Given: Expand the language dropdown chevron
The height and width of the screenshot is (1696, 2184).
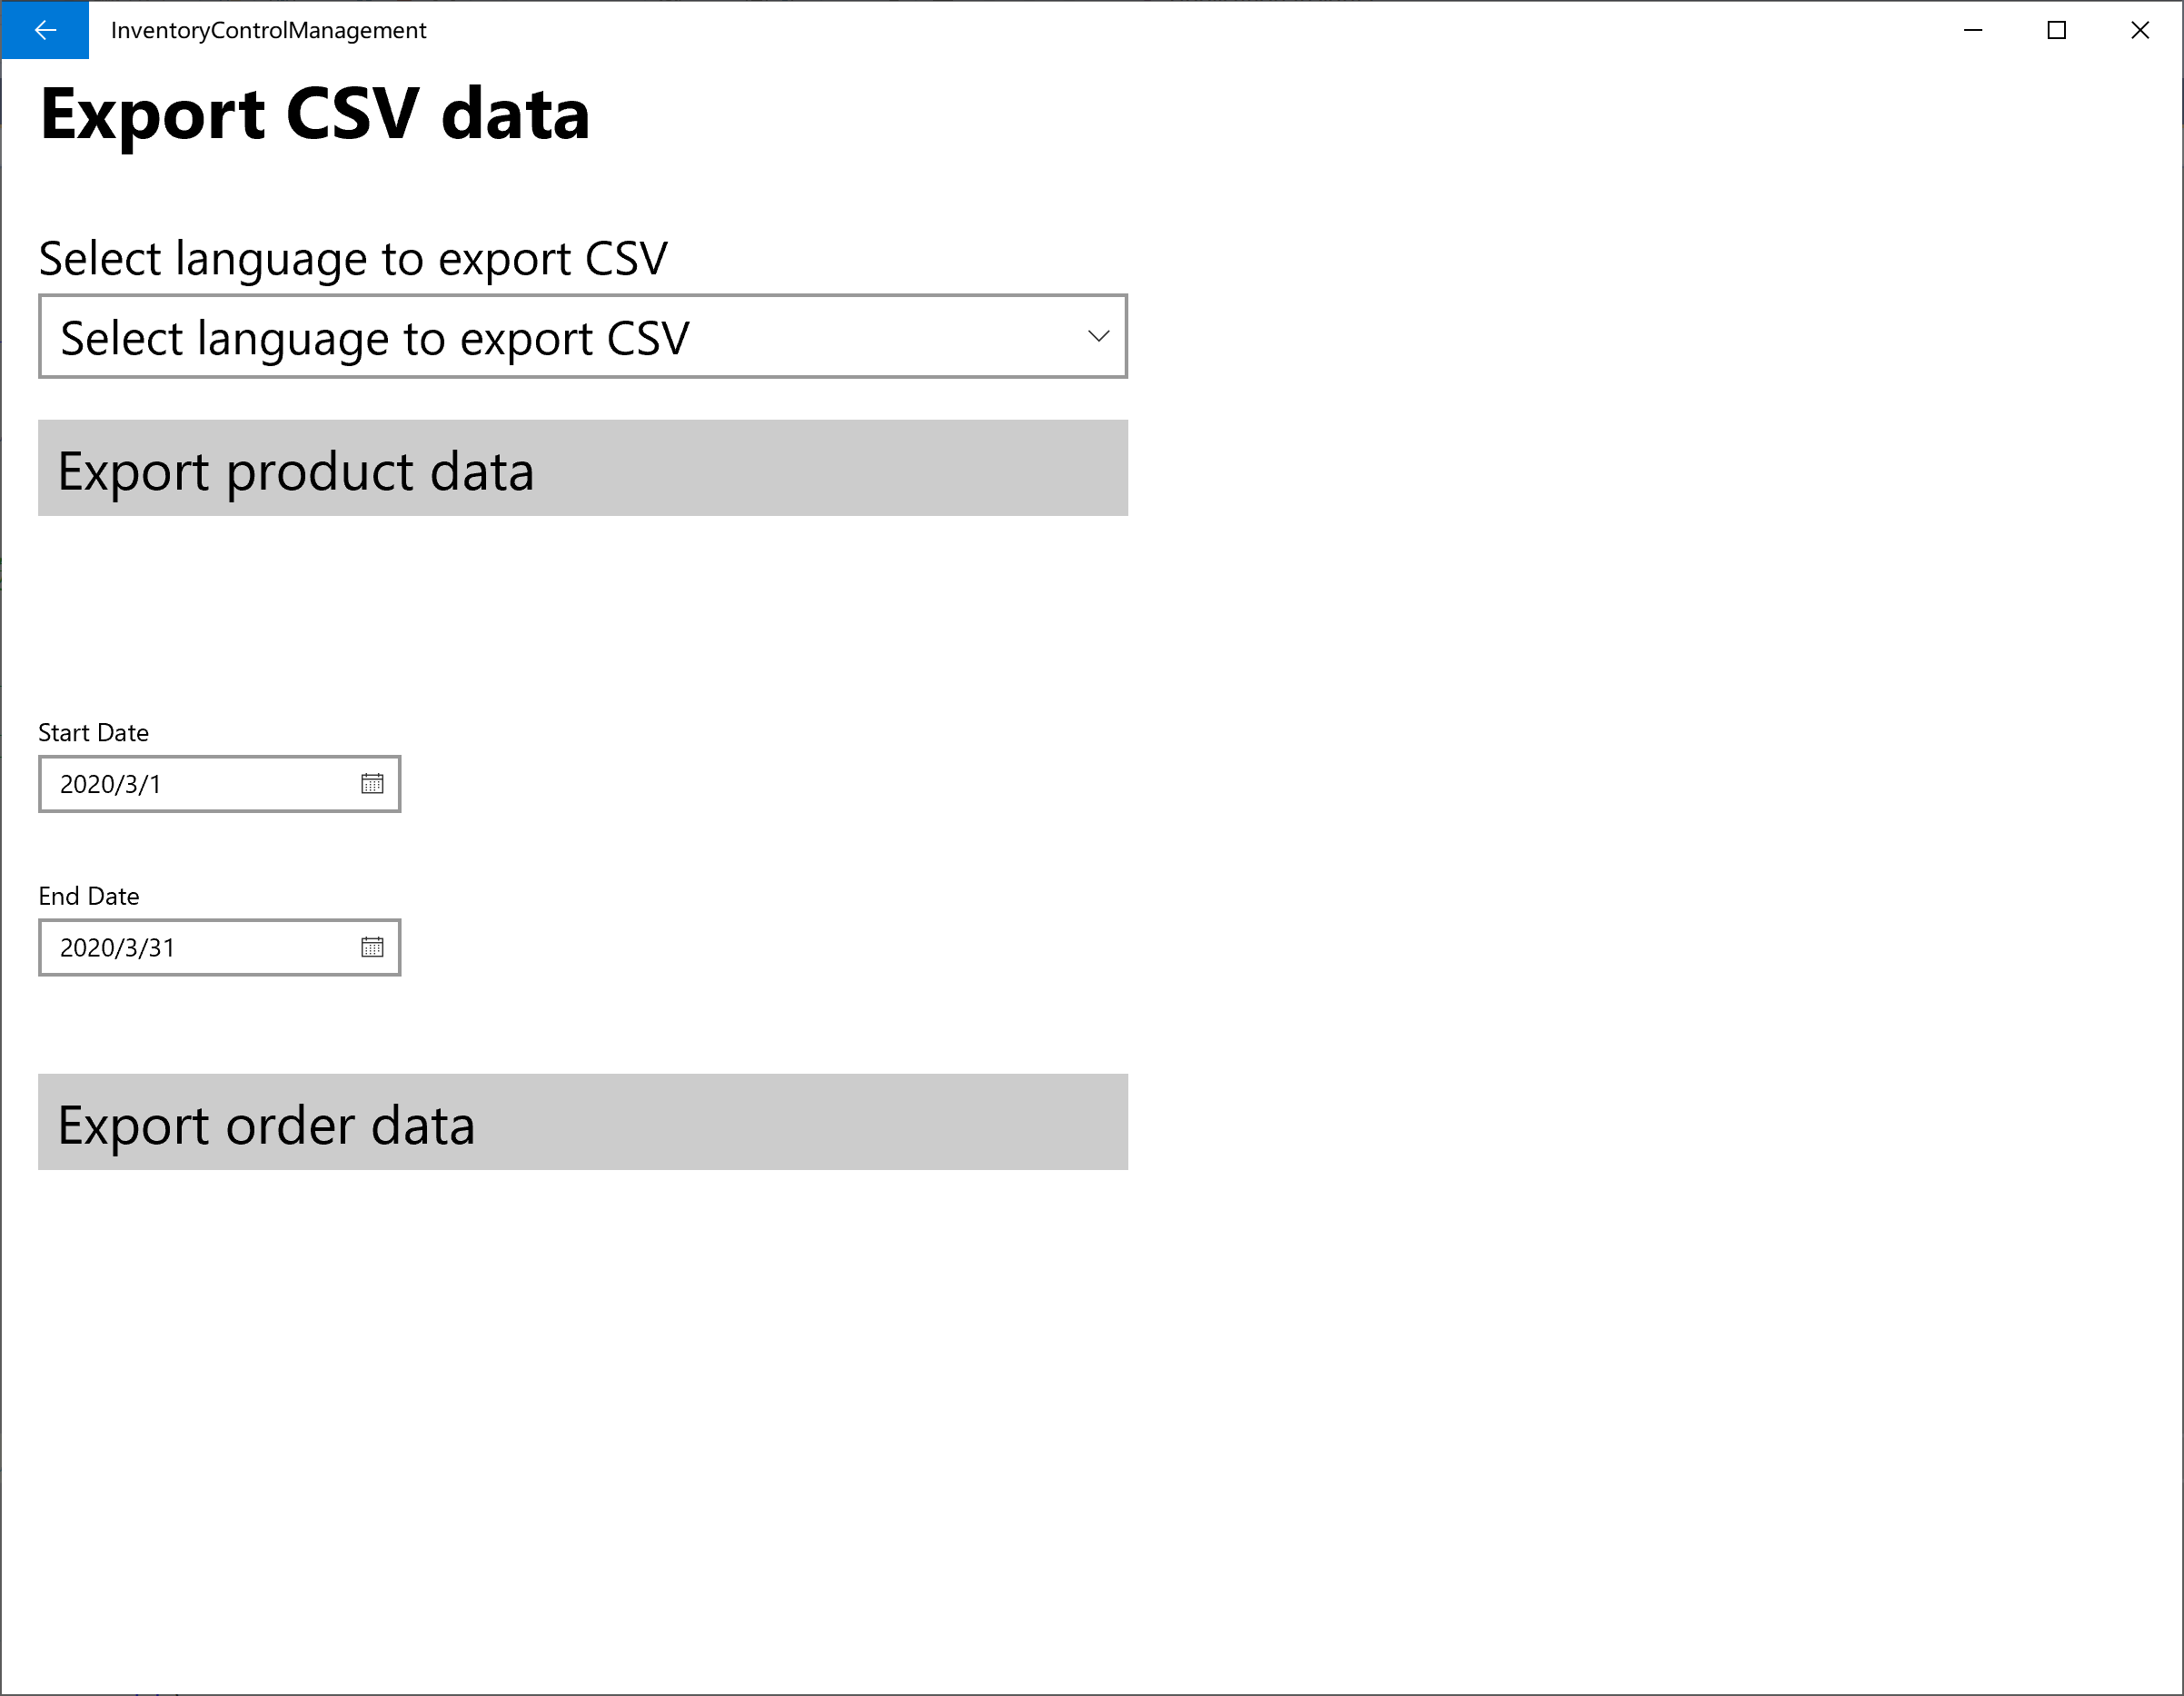Looking at the screenshot, I should pos(1098,337).
